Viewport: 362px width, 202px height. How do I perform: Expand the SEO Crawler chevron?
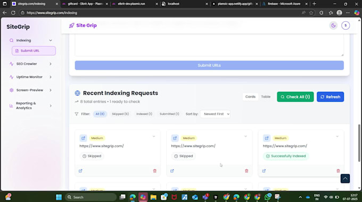(x=51, y=64)
